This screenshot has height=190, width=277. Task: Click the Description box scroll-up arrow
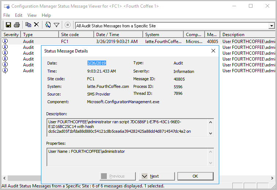tap(210, 122)
